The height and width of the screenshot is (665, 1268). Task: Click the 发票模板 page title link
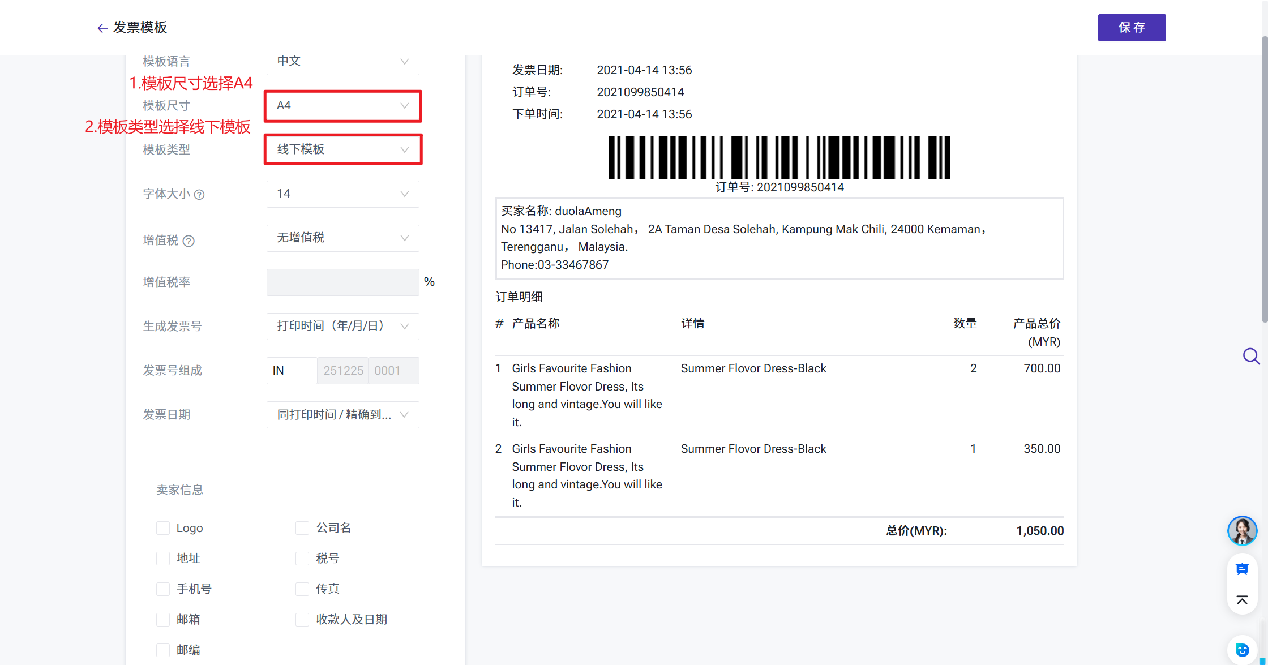click(x=140, y=28)
